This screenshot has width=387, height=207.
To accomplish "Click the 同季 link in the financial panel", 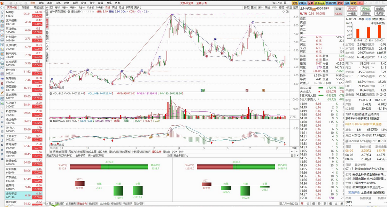I will 368,19.
